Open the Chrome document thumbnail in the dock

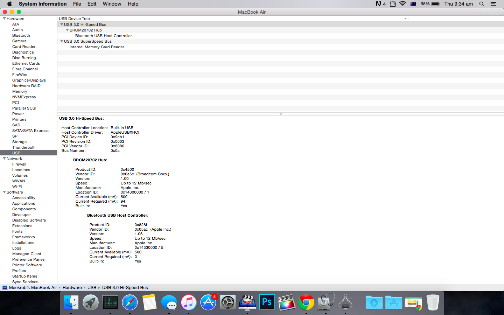pyautogui.click(x=413, y=303)
